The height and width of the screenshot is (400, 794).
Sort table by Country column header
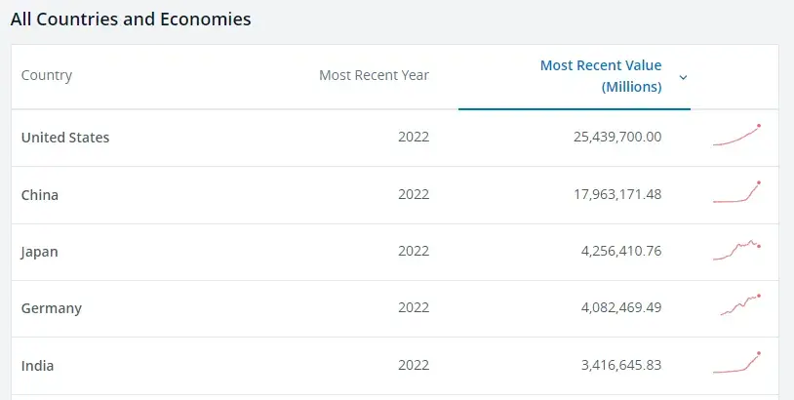pos(47,76)
